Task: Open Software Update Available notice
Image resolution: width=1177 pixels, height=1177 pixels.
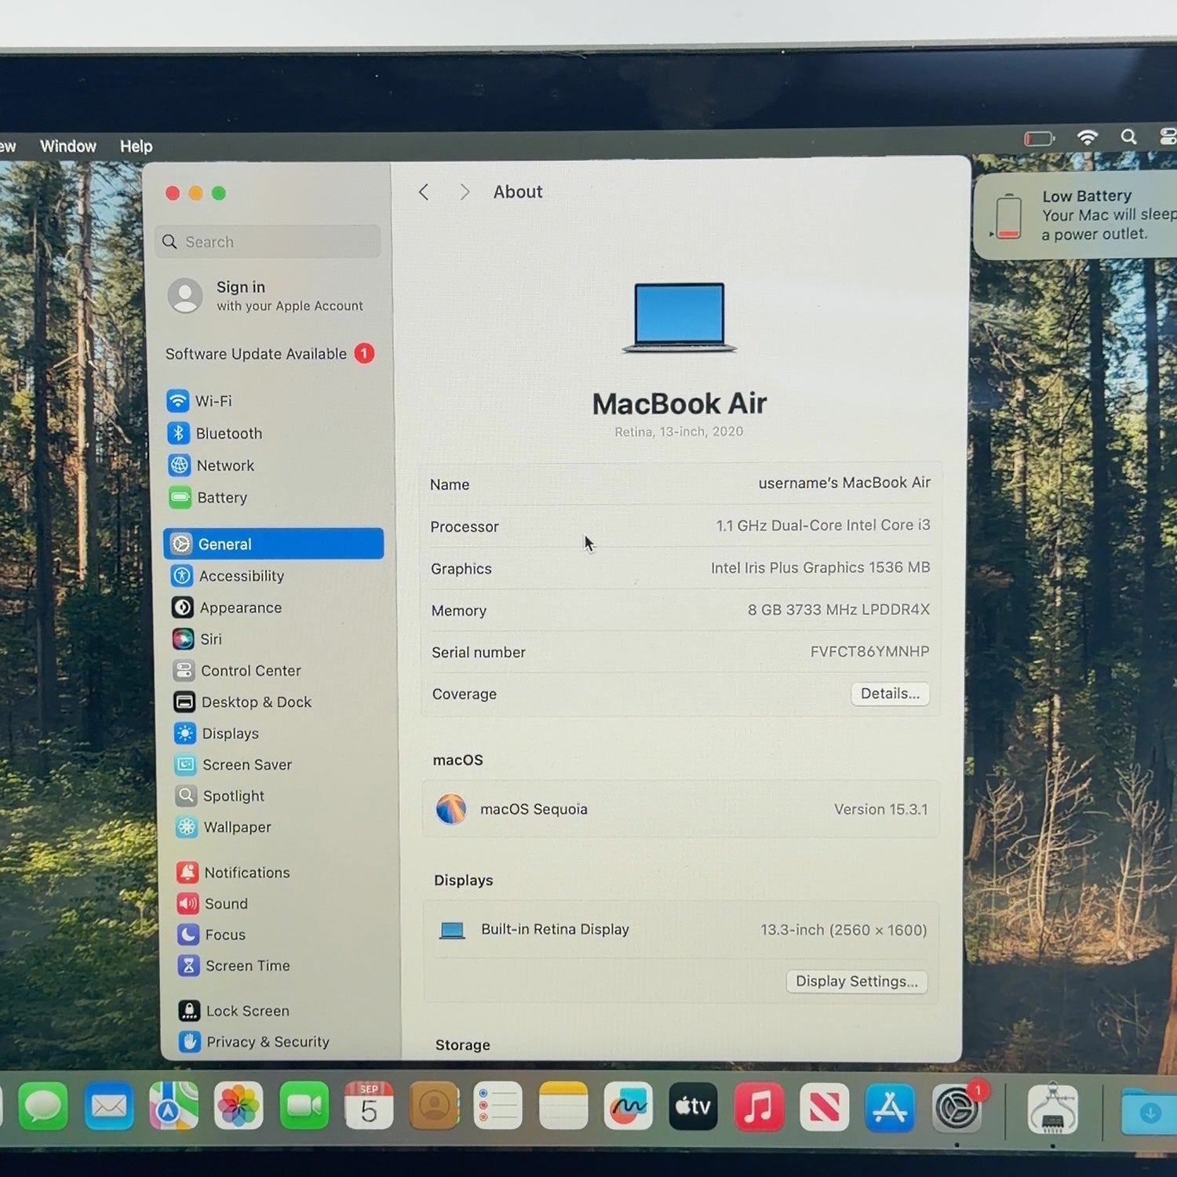Action: [x=270, y=354]
